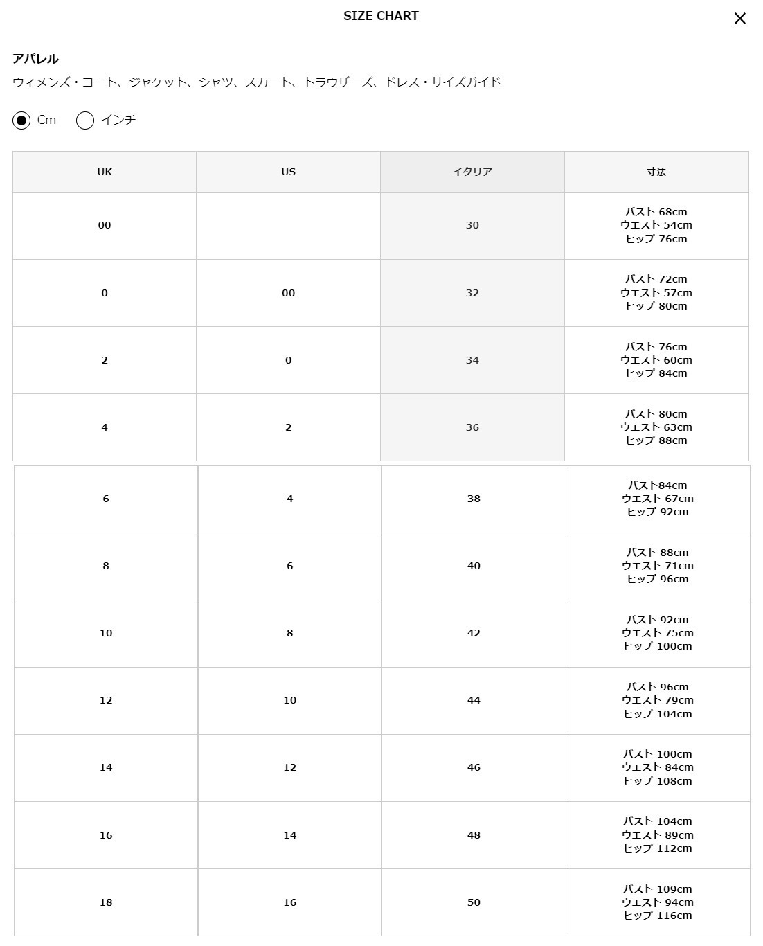Click the 寸法 column header
This screenshot has height=946, width=763.
(x=656, y=172)
